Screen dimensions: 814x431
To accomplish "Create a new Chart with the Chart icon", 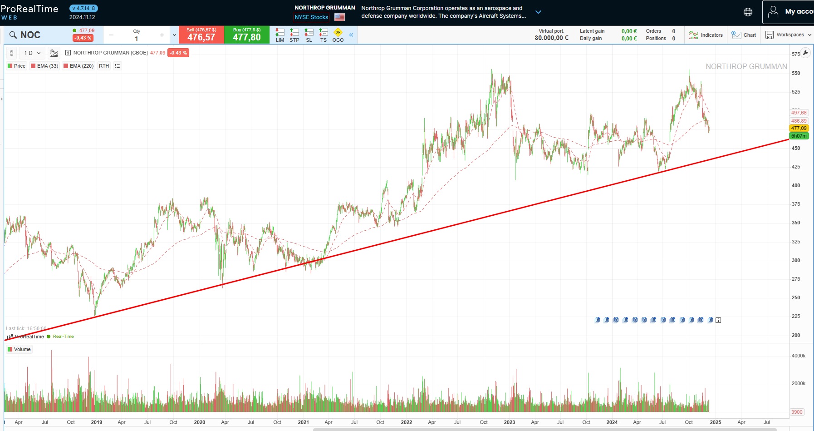I will 744,35.
